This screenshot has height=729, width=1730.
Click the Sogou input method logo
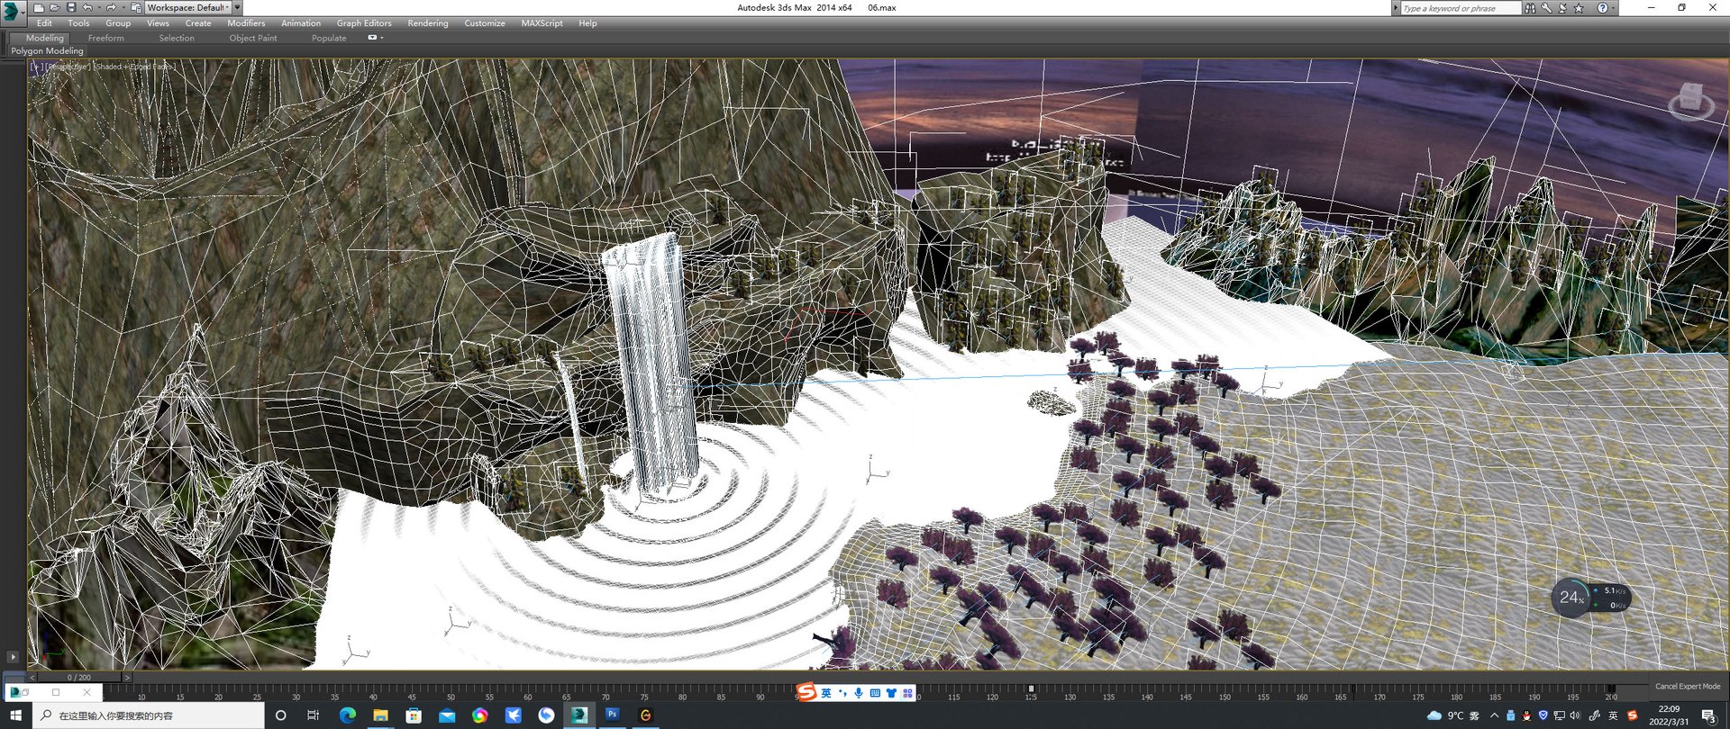click(x=806, y=692)
